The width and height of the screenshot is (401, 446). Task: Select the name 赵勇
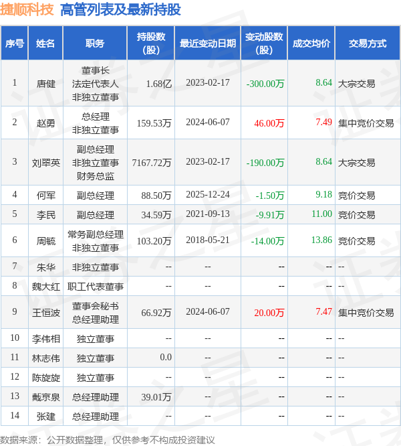click(46, 123)
